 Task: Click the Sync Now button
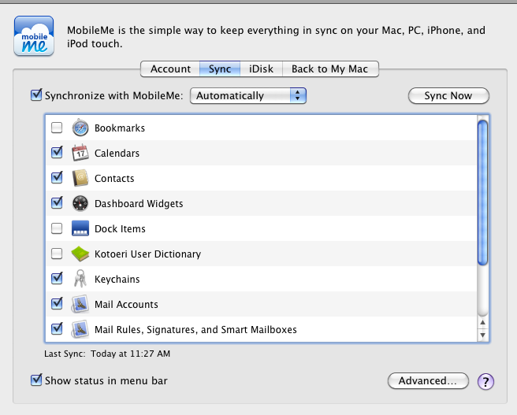click(x=448, y=96)
